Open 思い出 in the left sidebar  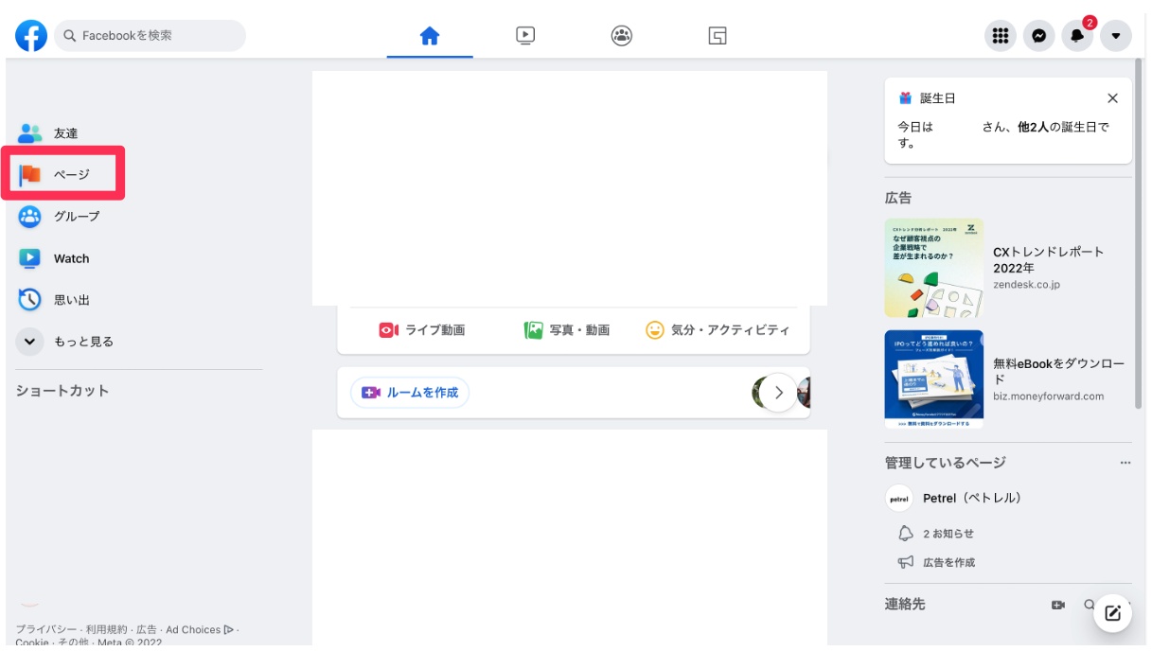65,300
